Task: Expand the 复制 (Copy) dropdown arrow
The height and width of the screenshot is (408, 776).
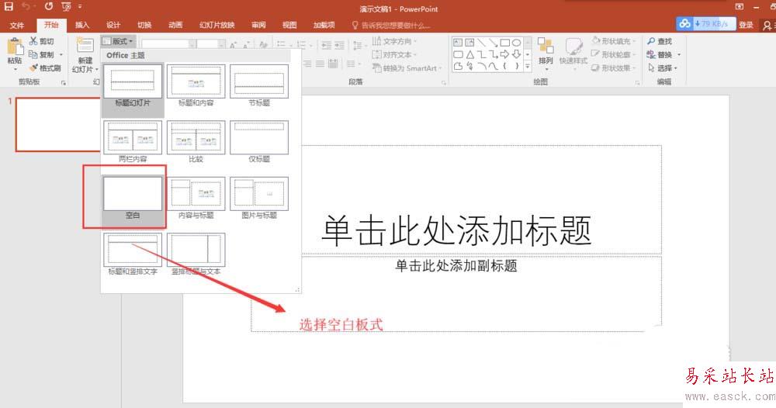Action: (x=61, y=55)
